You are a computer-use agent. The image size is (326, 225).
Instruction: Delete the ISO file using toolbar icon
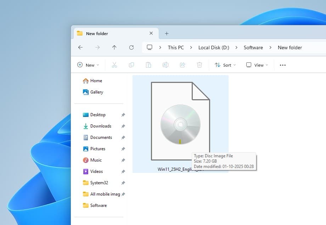coord(199,65)
